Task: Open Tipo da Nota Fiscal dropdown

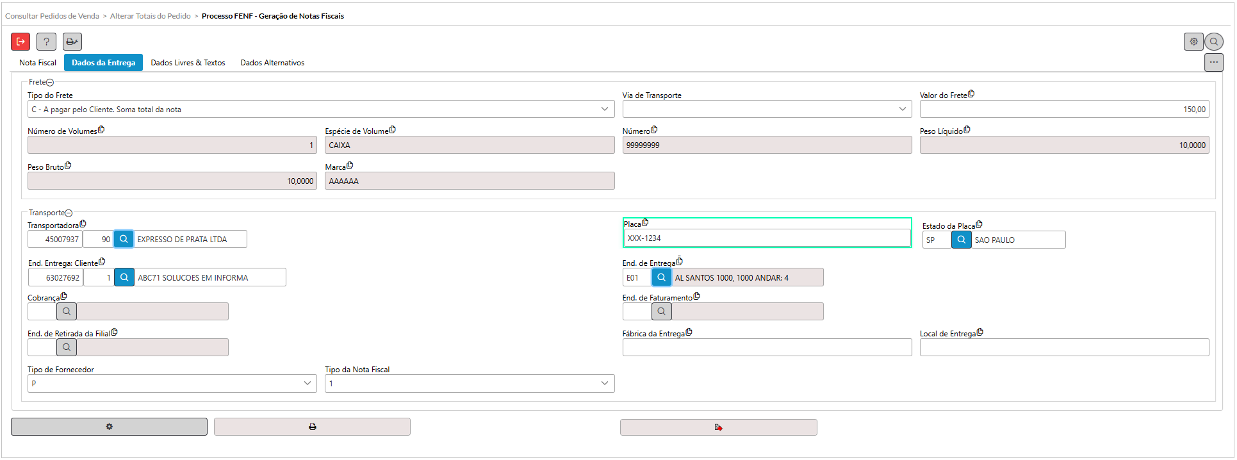Action: tap(604, 383)
